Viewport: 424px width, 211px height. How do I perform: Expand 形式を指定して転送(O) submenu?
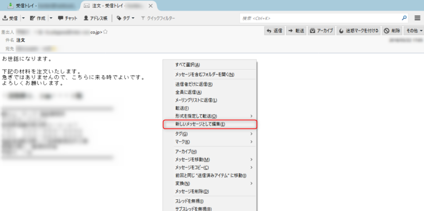(210, 116)
